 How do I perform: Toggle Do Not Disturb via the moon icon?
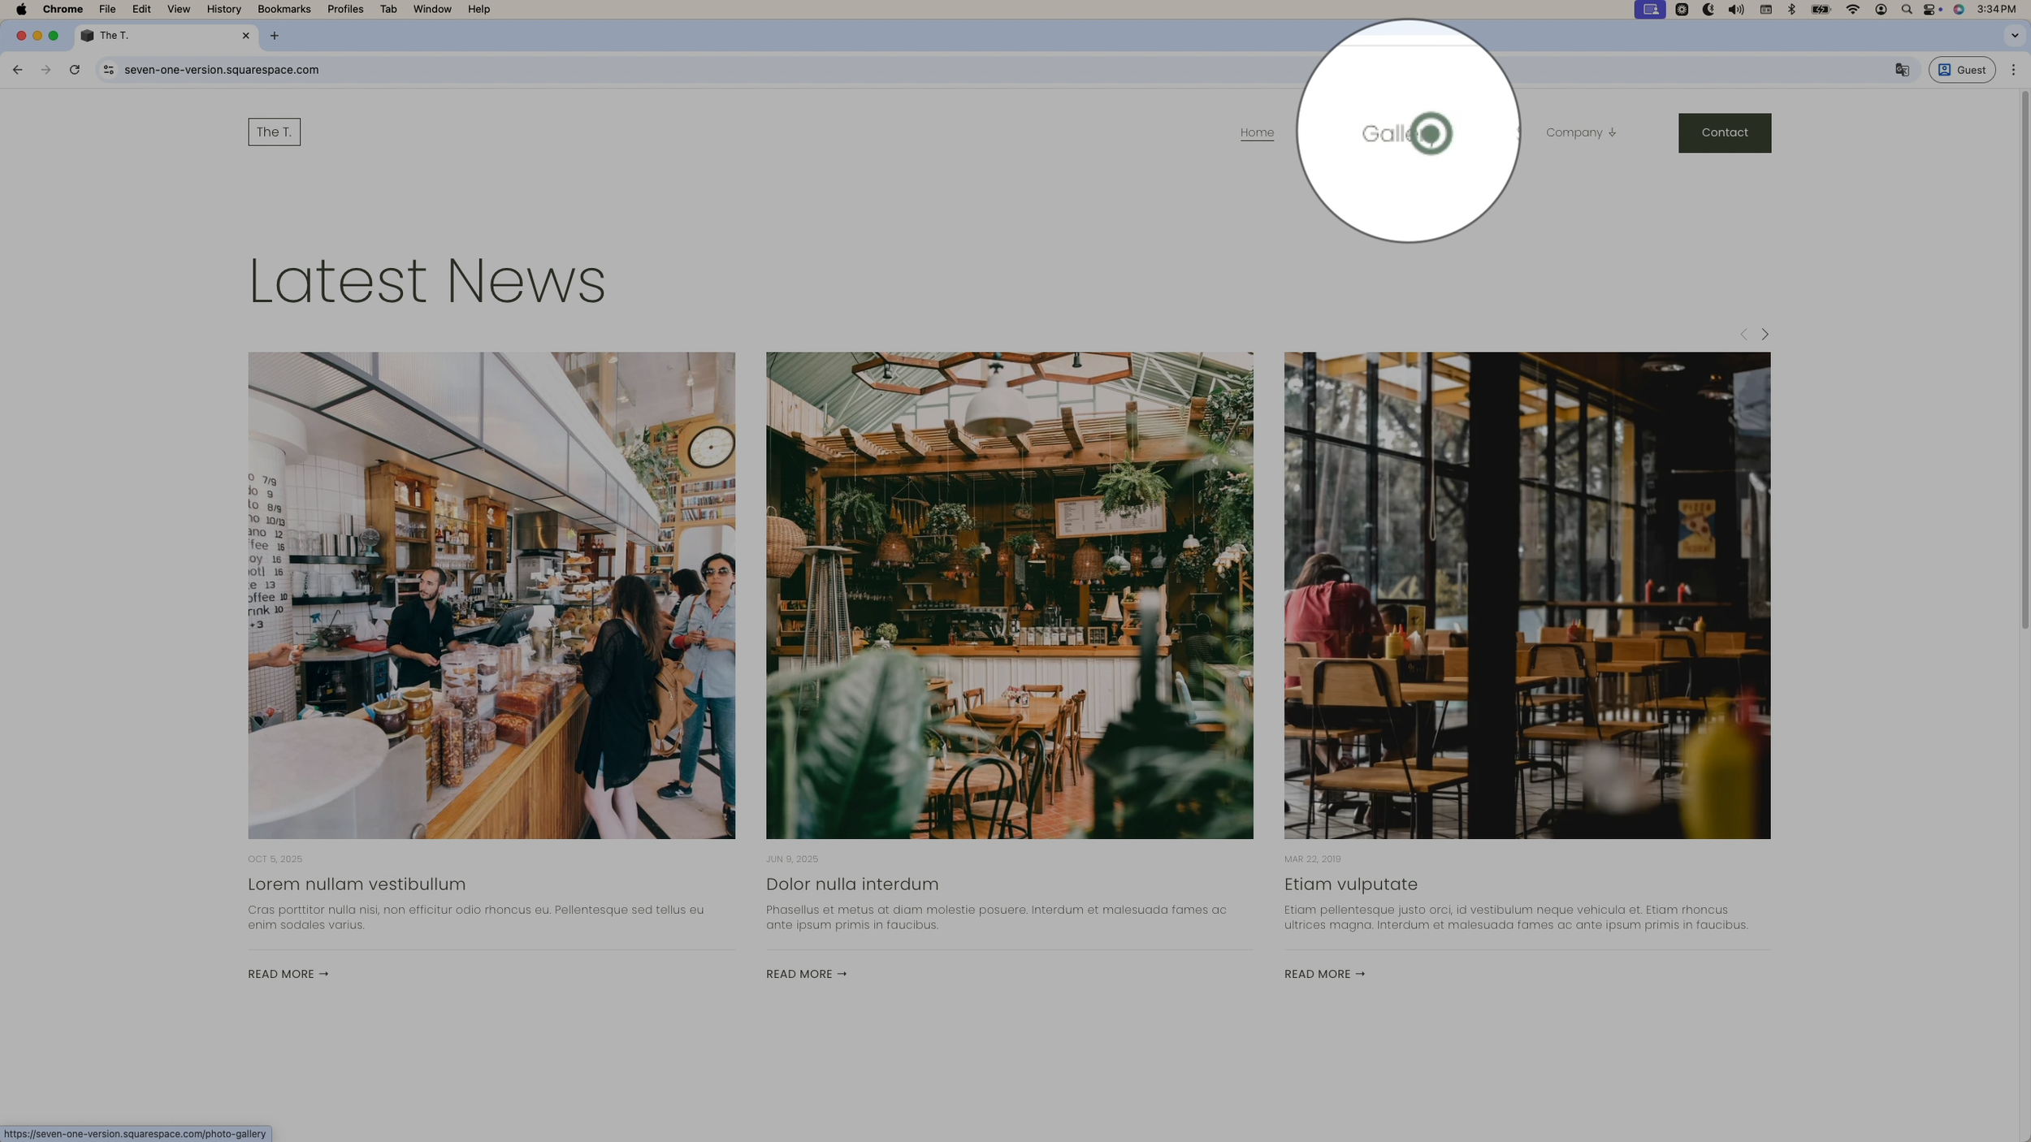(x=1708, y=10)
